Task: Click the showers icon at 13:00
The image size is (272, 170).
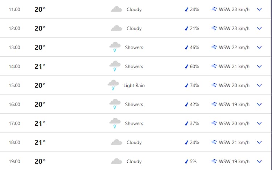Action: [x=115, y=47]
